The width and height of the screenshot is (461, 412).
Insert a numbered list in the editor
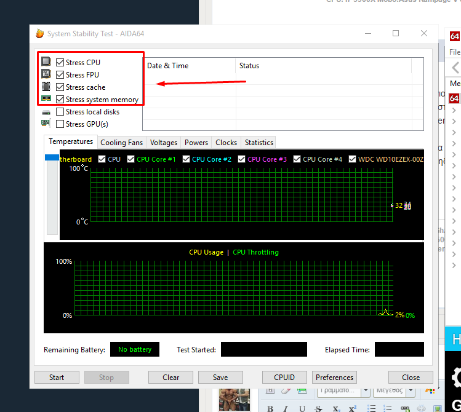[388, 408]
